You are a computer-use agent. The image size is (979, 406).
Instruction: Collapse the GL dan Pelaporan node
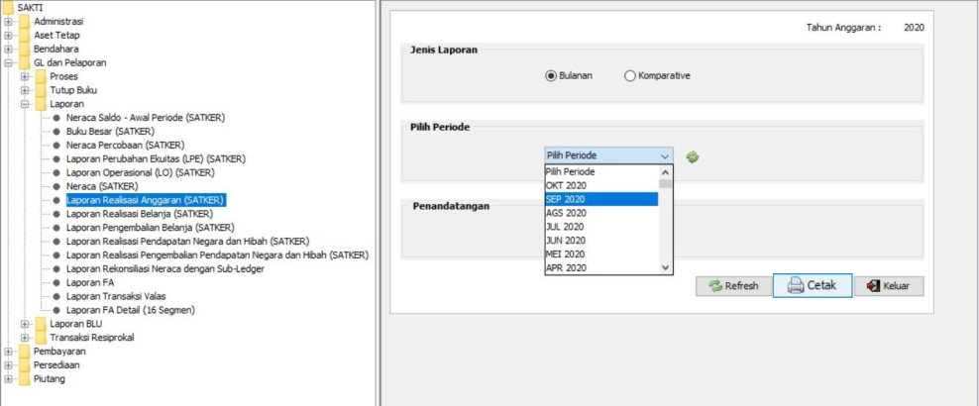(9, 62)
